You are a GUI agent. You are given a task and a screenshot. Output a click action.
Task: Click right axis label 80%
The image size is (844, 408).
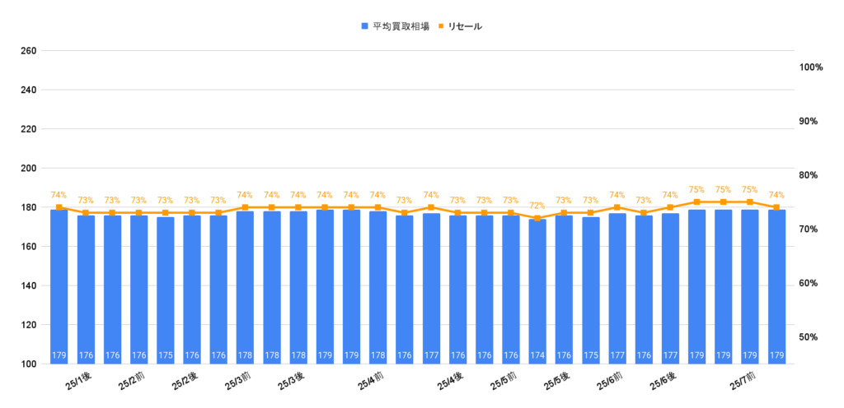[x=809, y=175]
